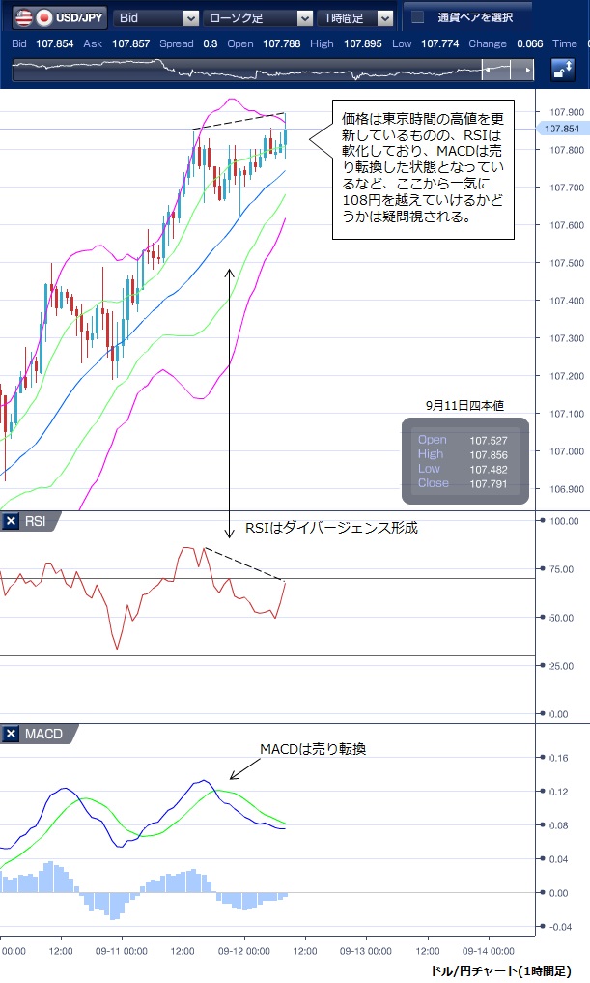Click the current price tag 107.854
The image size is (590, 983).
coord(562,129)
